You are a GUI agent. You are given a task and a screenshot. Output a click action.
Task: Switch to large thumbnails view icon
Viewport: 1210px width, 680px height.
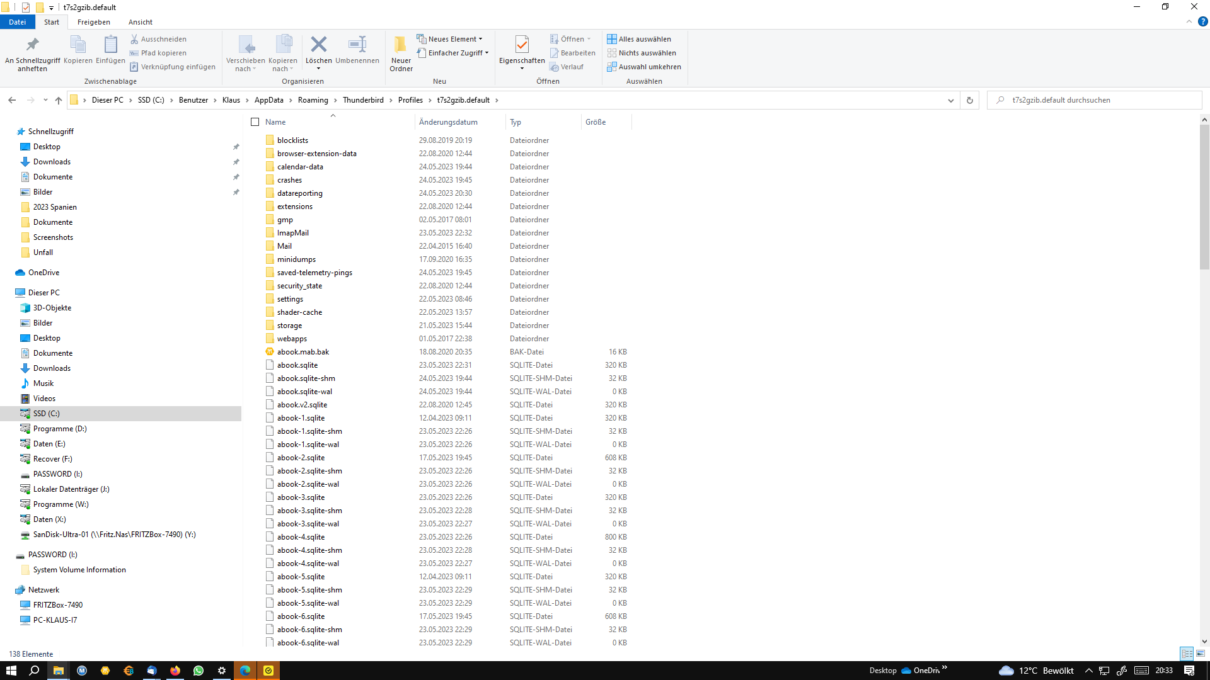click(x=1201, y=654)
